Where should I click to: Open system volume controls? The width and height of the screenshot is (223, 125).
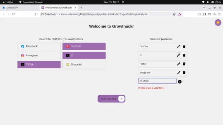tap(208, 2)
